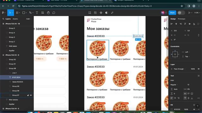The height and width of the screenshot is (113, 202).
Task: Select the Pen tool
Action: (30, 13)
